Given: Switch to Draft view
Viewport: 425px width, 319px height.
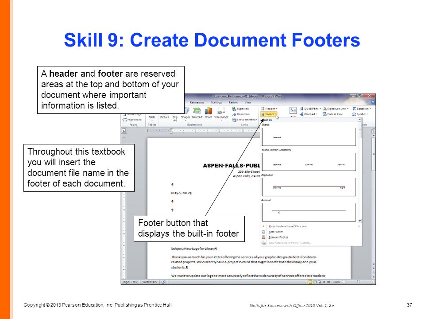Looking at the screenshot, I should [x=328, y=282].
